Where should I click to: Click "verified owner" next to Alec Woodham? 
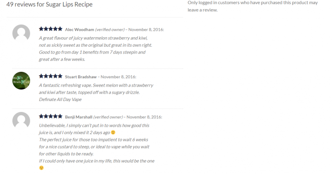pyautogui.click(x=110, y=29)
